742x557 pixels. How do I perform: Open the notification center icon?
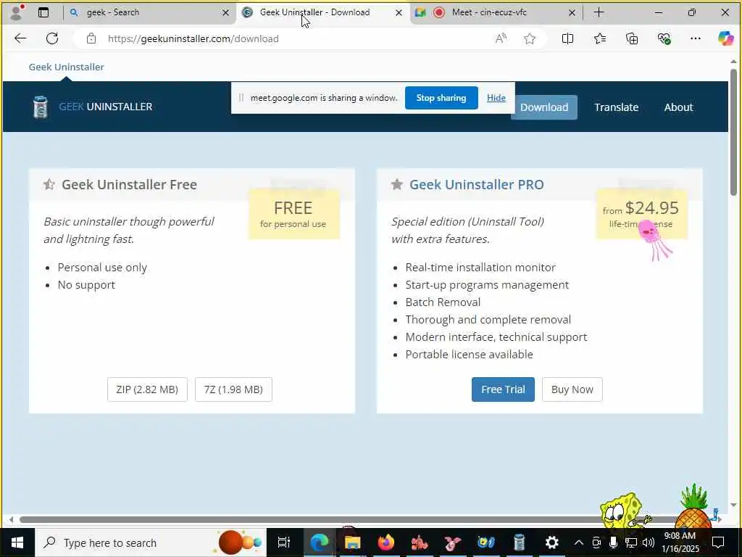coord(718,542)
